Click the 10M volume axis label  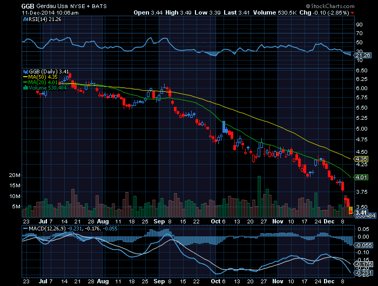pos(15,196)
